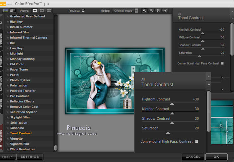Star the White Neutralizer filter as favorite
The width and height of the screenshot is (234, 162).
click(x=8, y=149)
